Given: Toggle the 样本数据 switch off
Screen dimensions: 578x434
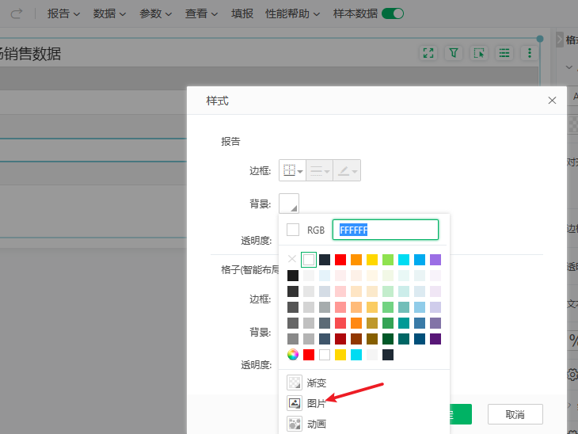Looking at the screenshot, I should [393, 13].
